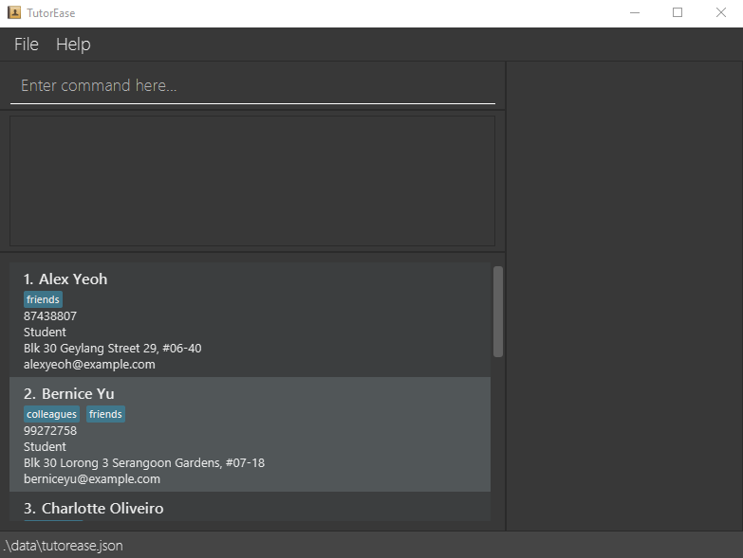This screenshot has width=743, height=558.
Task: Click address Blk 30 Geylang Street 29
Action: click(x=112, y=348)
